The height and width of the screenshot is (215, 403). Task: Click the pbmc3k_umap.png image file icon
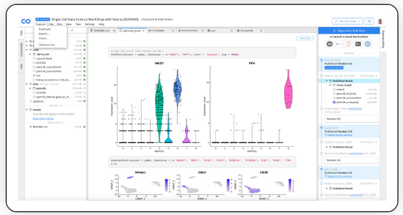334,102
